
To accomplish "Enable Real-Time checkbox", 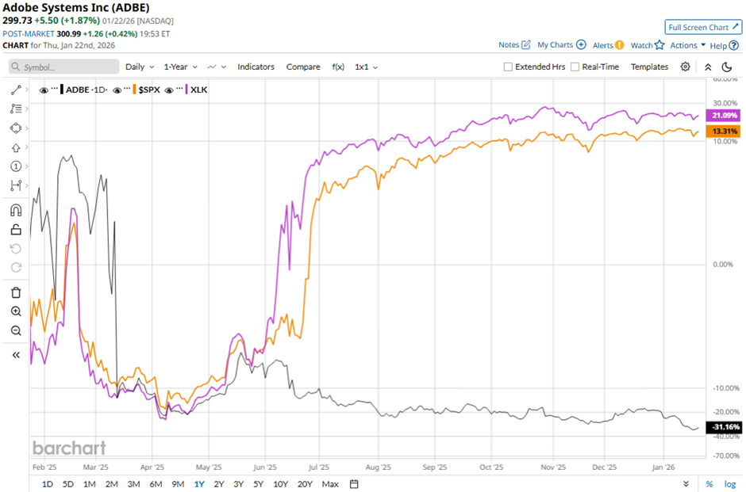I will (x=575, y=67).
